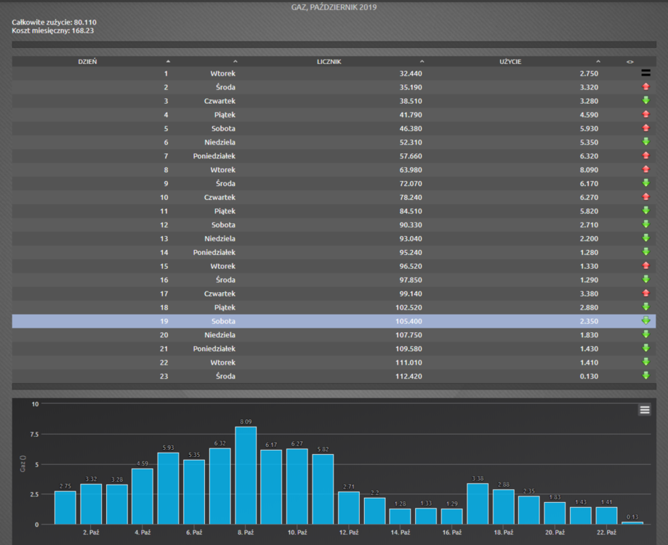Viewport: 668px width, 545px height.
Task: Select the highlighted Sobota row for day 19
Action: [222, 321]
